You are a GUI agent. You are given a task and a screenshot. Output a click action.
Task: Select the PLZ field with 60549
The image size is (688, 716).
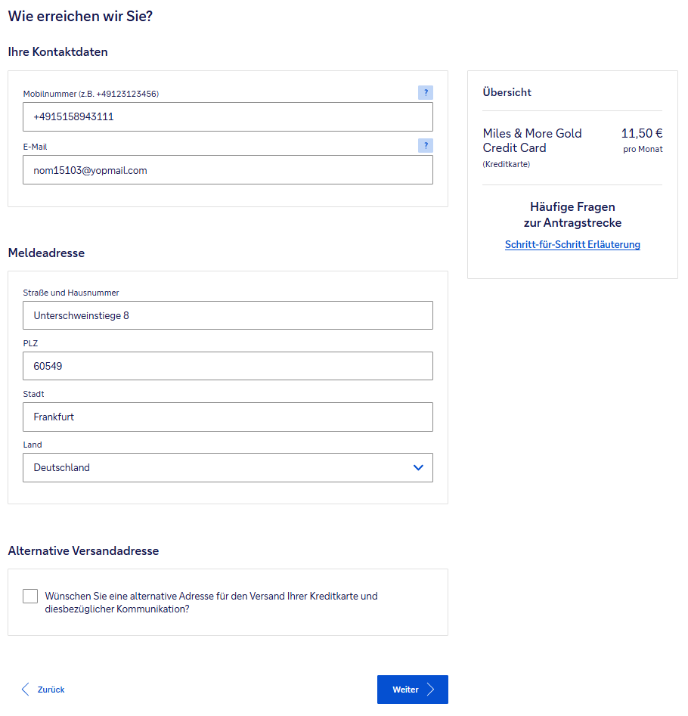pyautogui.click(x=227, y=366)
